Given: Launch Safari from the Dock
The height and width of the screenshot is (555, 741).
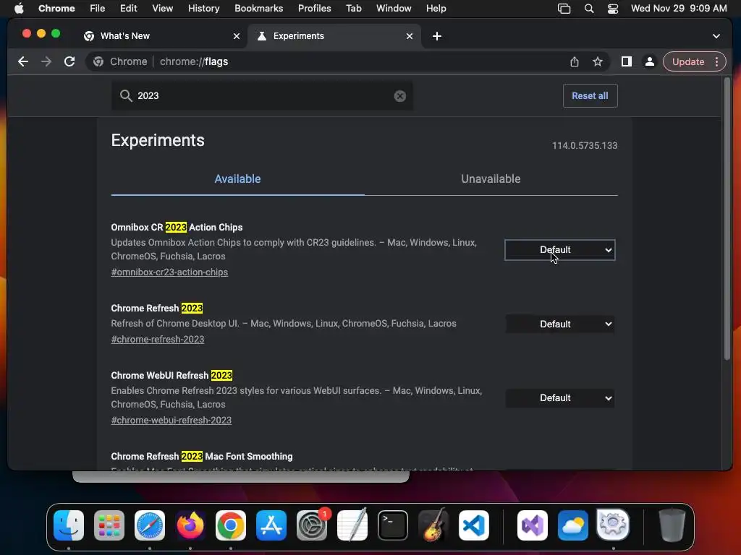Looking at the screenshot, I should click(150, 525).
